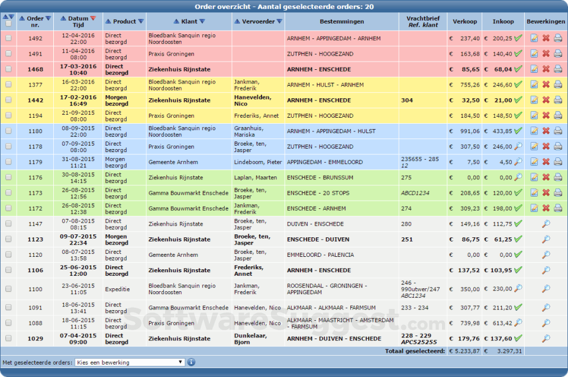This screenshot has width=568, height=377.
Task: Click green checkmark on order 1377 Inkoop
Action: click(x=518, y=85)
